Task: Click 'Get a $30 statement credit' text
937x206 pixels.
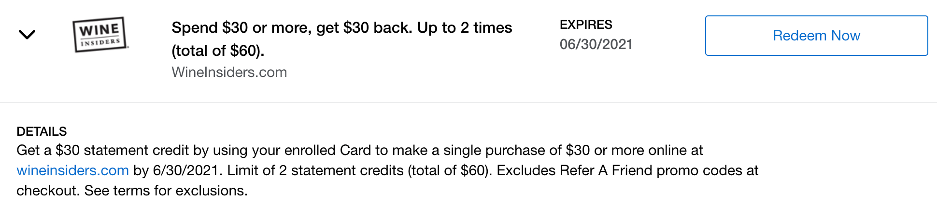Action: pyautogui.click(x=102, y=150)
